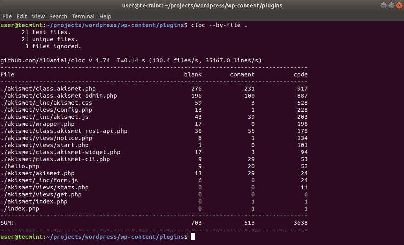Click the red close window icon

click(400, 5)
